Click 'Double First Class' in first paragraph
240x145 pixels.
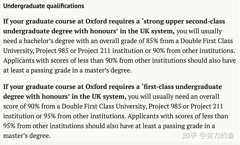coord(206,41)
